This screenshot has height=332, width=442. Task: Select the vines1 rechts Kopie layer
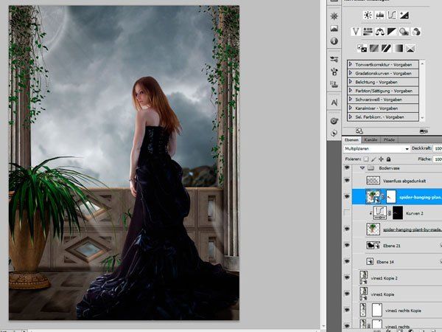397,311
